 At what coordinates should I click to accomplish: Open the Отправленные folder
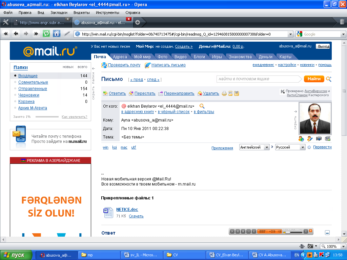click(33, 88)
